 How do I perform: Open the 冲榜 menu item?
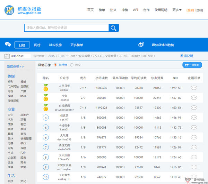125,10
